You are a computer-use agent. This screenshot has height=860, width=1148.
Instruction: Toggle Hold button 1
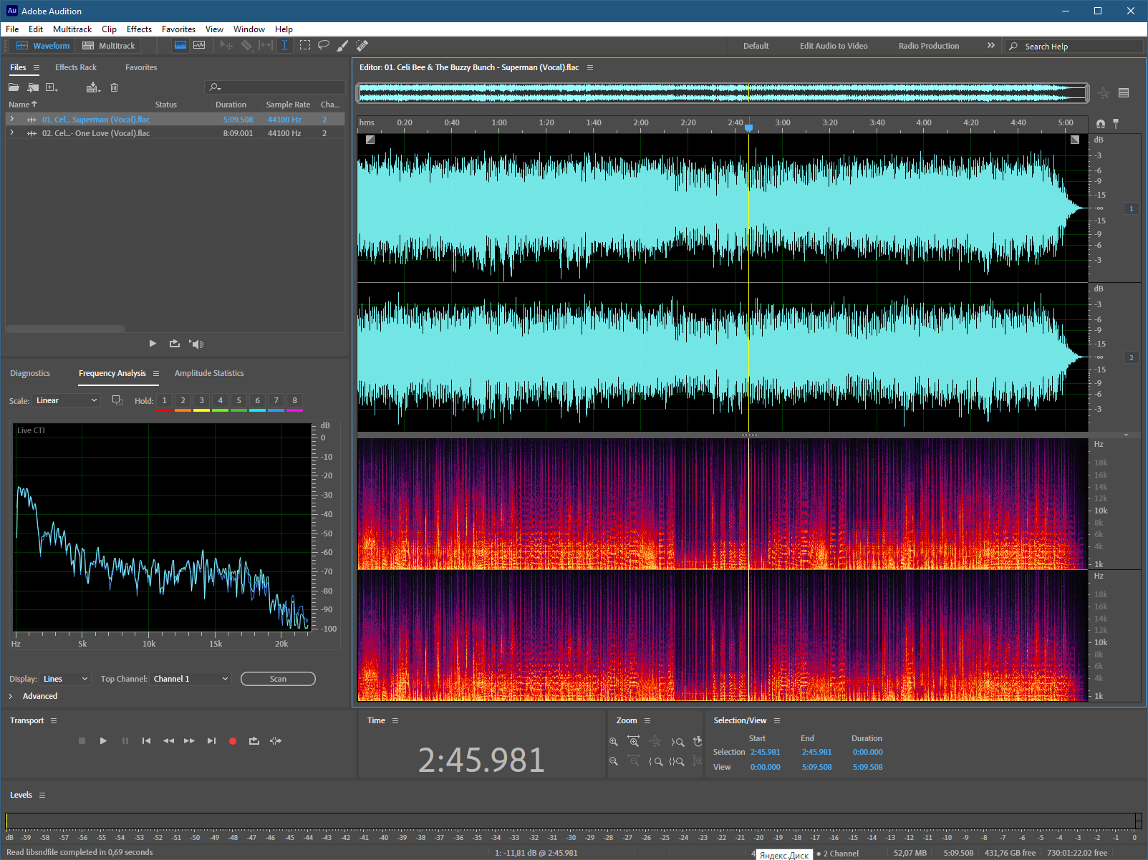pyautogui.click(x=164, y=401)
